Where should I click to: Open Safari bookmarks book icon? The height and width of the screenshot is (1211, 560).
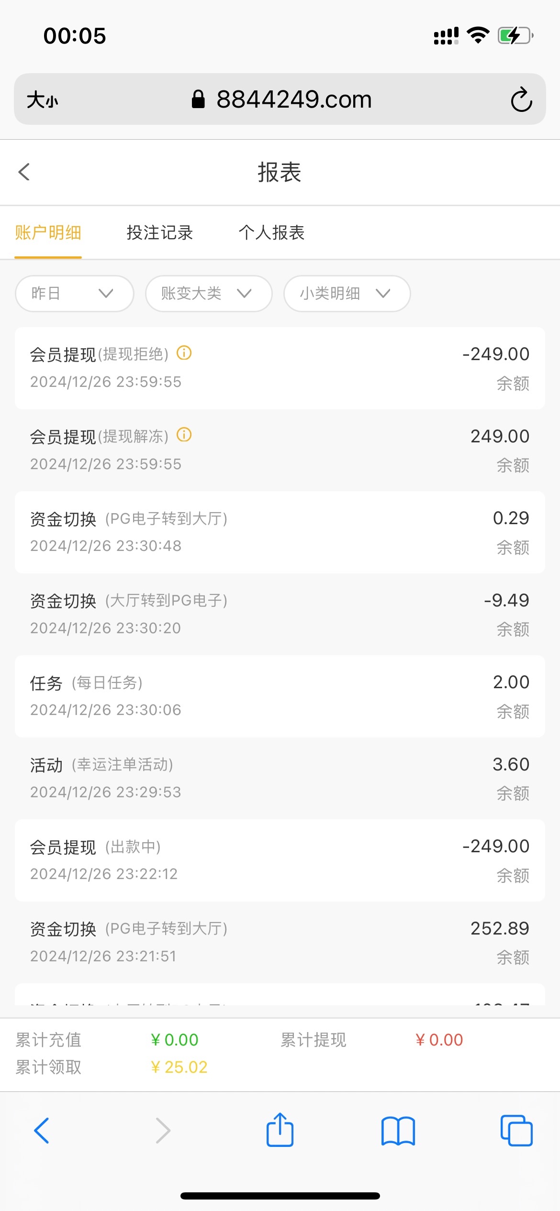(398, 1131)
